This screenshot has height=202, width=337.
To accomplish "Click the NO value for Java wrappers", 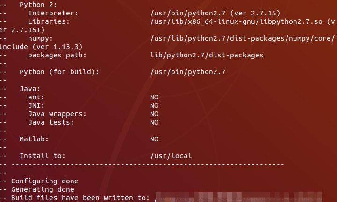I will pyautogui.click(x=154, y=114).
